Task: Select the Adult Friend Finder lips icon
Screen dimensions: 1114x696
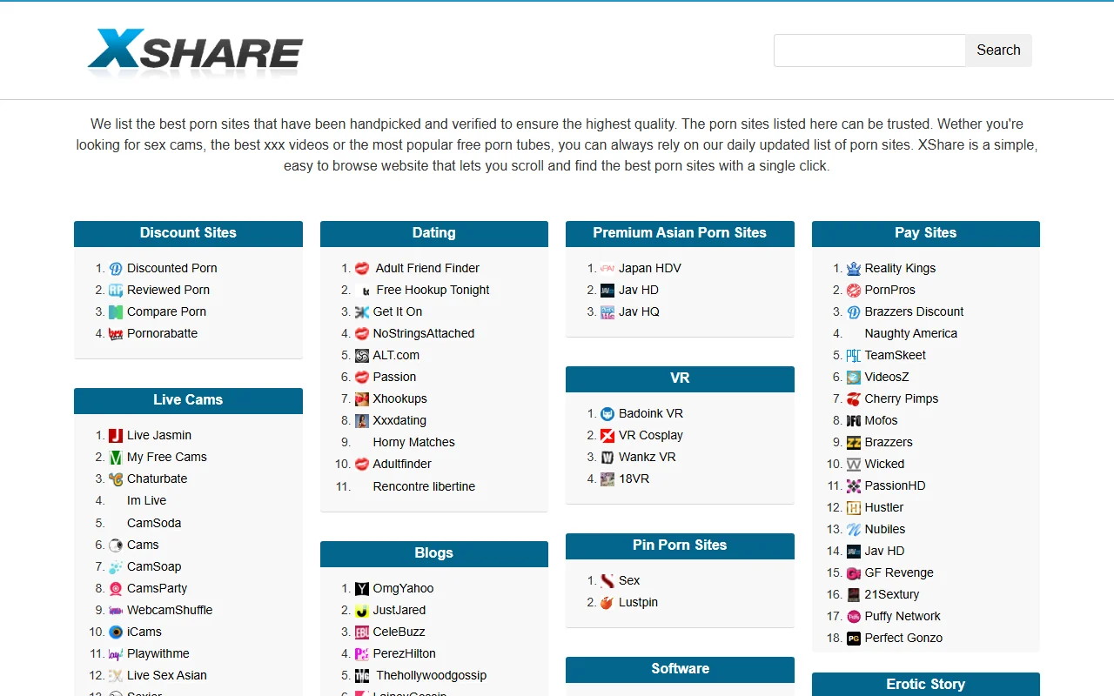Action: [363, 268]
